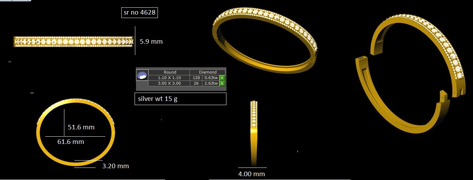Click the '3.00 X 3.00' size cell
This screenshot has width=473, height=180.
pos(170,83)
